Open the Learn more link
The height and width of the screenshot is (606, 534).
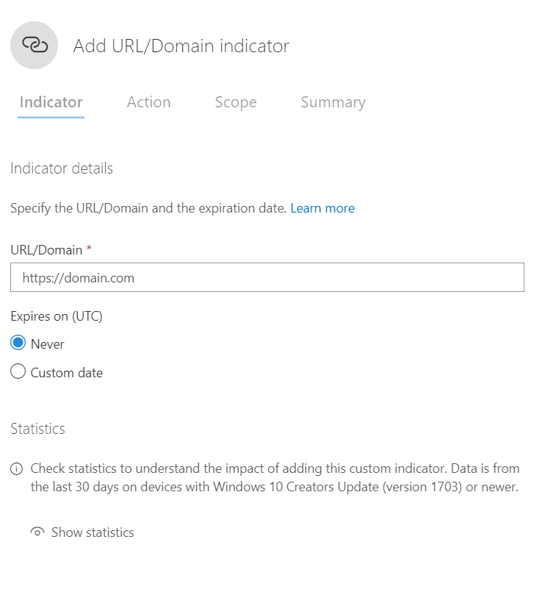(x=322, y=208)
